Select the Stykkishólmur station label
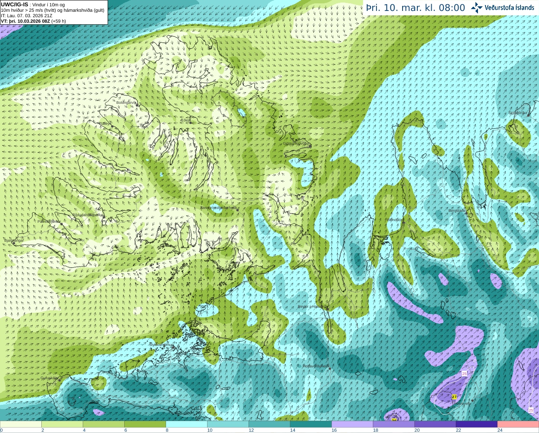Image resolution: width=539 pixels, height=433 pixels. click(161, 345)
